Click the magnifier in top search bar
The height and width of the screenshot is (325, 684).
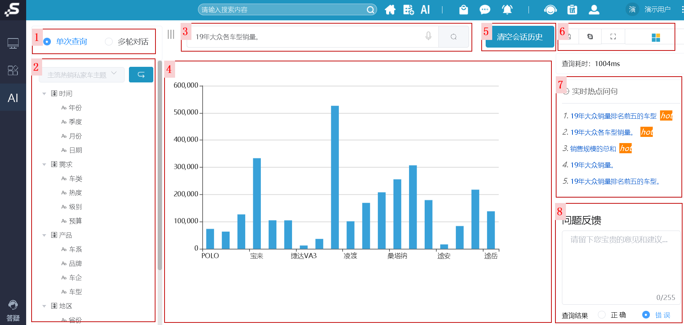370,10
